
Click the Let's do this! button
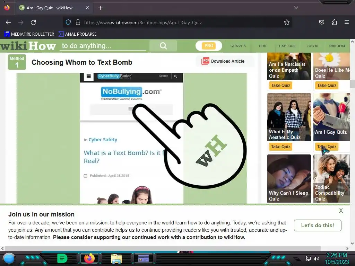(x=318, y=225)
